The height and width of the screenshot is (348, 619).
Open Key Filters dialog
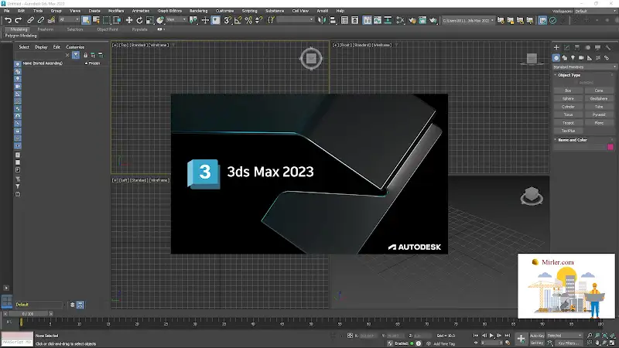pyautogui.click(x=568, y=343)
